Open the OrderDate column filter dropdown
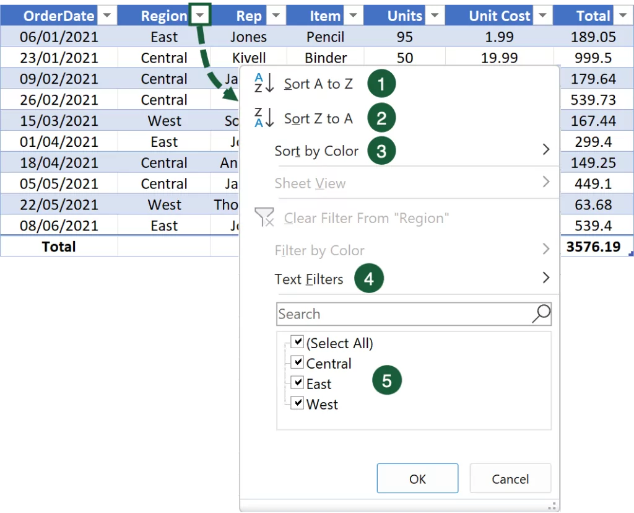This screenshot has height=513, width=634. tap(108, 16)
